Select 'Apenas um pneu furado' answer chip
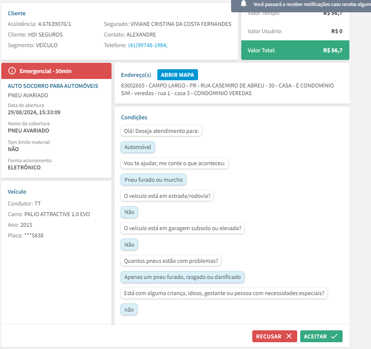371x349 pixels. (182, 277)
